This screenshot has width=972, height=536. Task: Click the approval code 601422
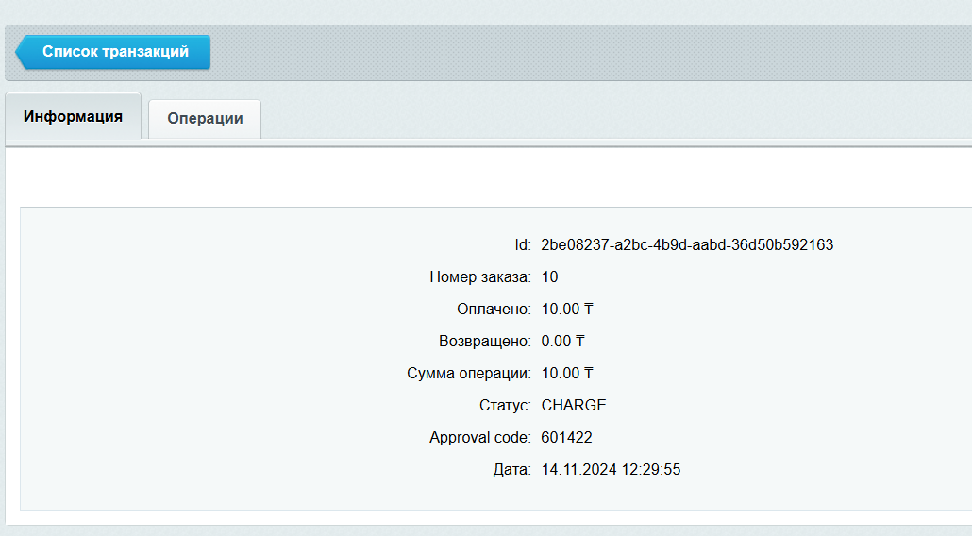[566, 438]
